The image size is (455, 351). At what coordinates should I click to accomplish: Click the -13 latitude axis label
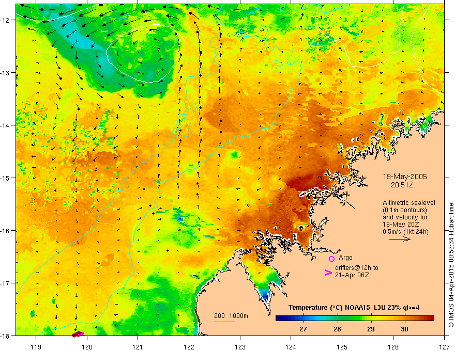point(6,73)
